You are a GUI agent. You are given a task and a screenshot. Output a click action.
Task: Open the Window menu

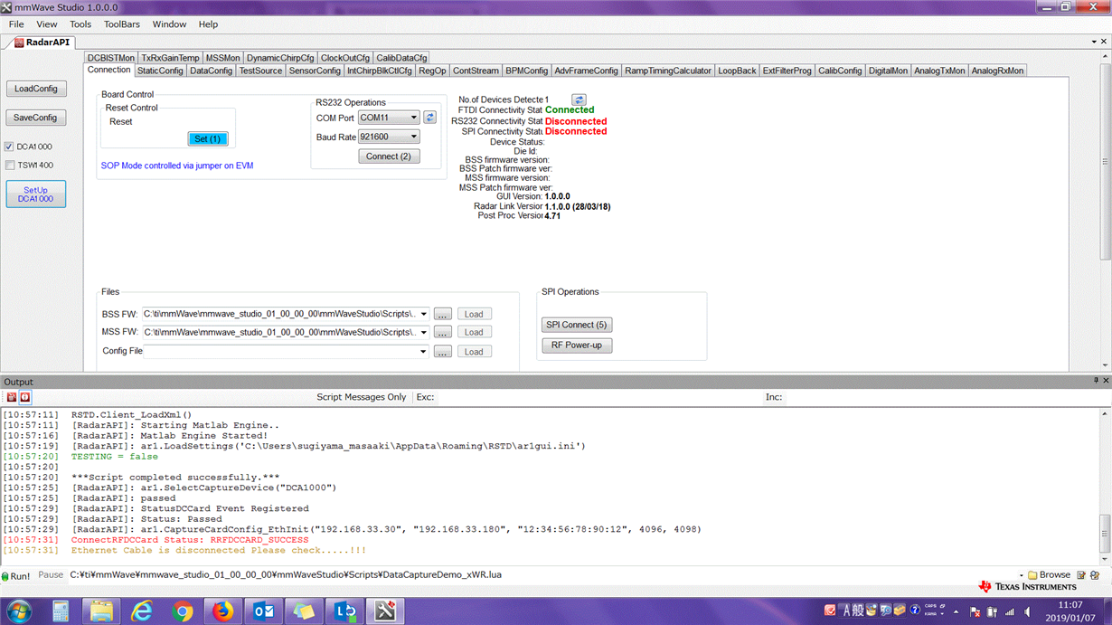170,24
